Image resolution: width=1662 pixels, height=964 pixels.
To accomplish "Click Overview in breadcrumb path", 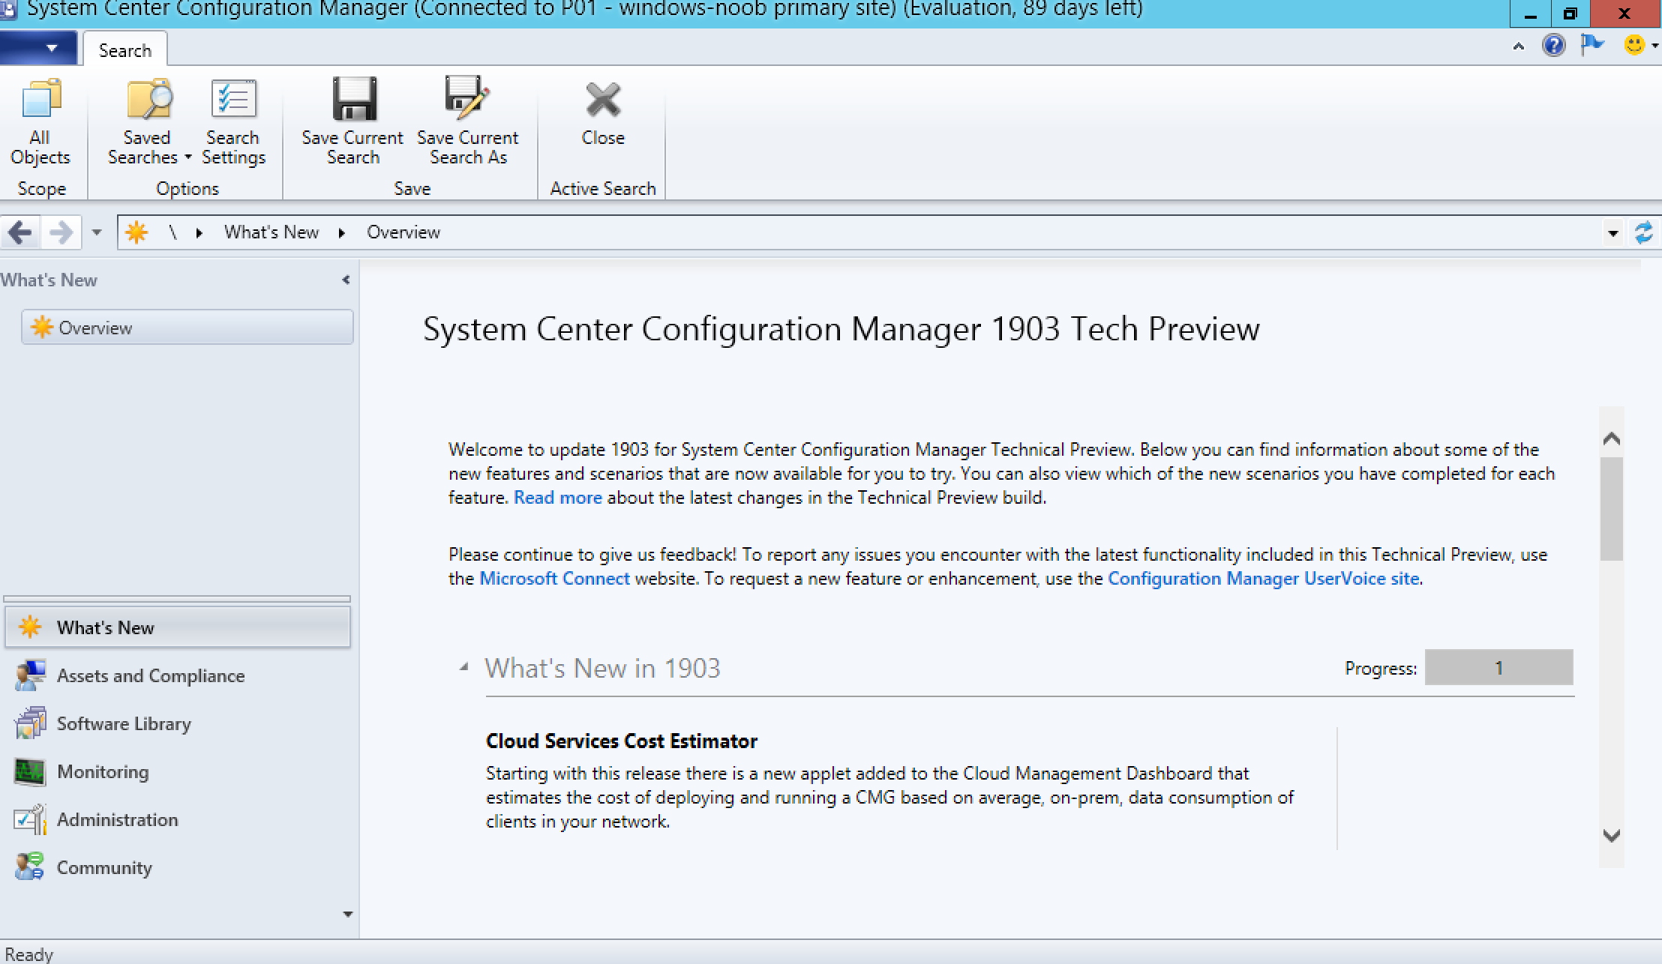I will click(403, 232).
